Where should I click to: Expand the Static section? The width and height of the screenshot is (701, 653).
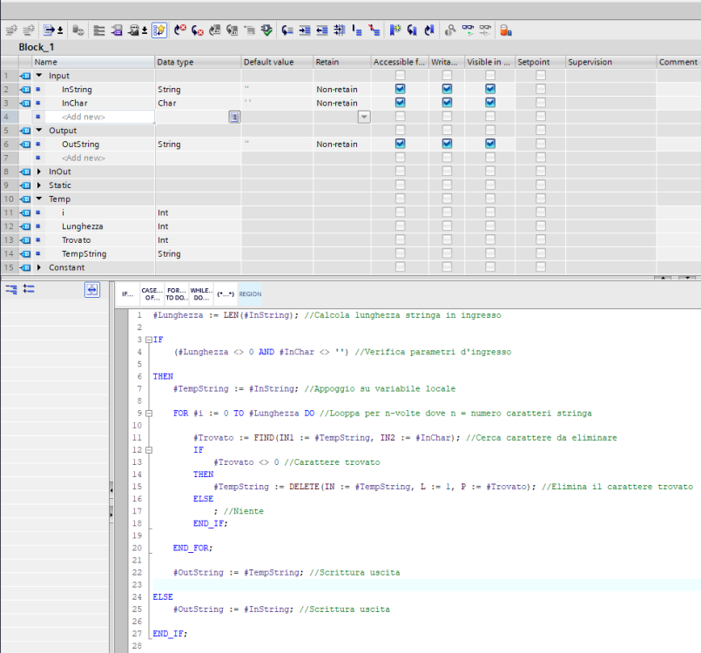(39, 185)
